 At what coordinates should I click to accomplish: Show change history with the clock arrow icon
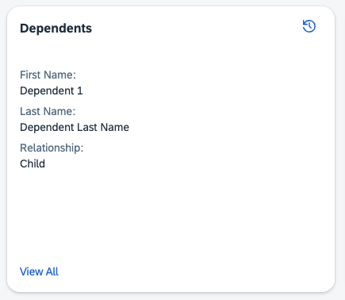coord(309,26)
